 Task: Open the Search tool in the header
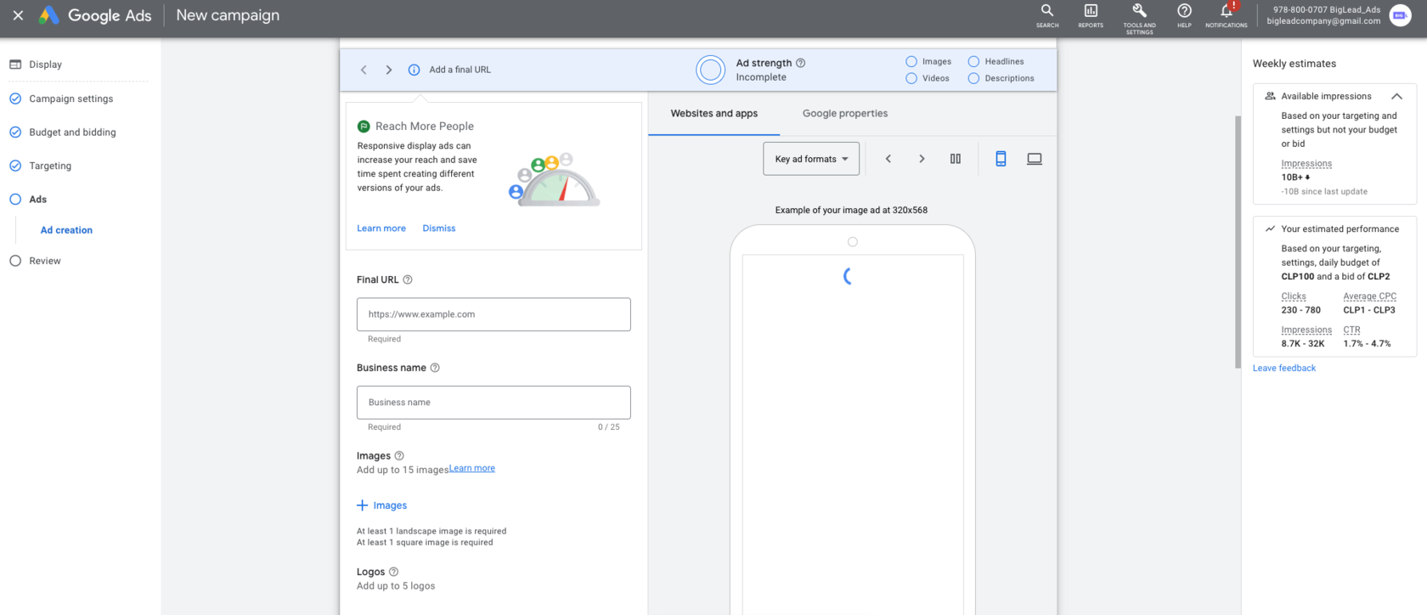pos(1046,14)
